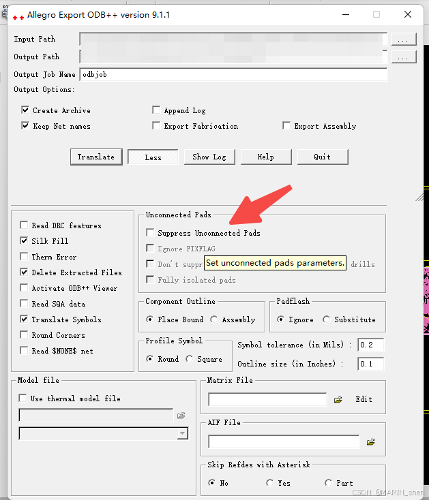
Task: Select Round profile symbol
Action: [149, 359]
